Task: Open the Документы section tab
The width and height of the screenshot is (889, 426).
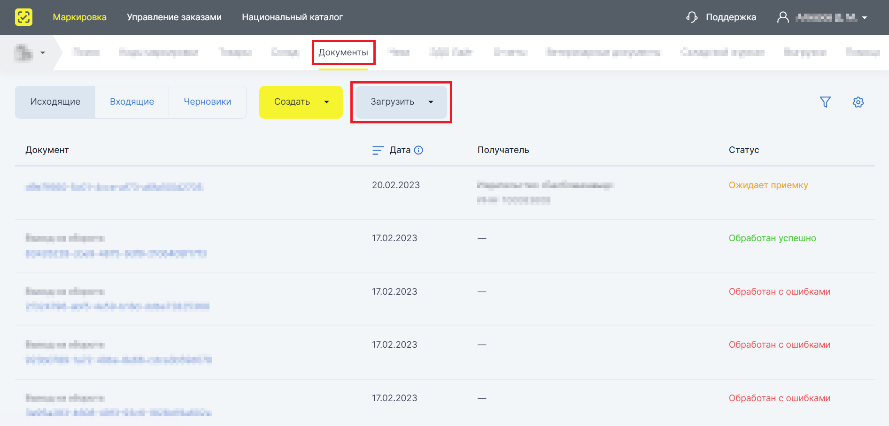Action: pos(343,52)
